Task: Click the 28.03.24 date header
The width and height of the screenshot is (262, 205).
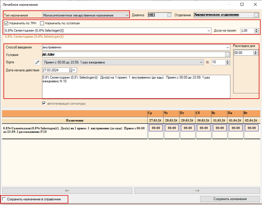Action: point(171,120)
